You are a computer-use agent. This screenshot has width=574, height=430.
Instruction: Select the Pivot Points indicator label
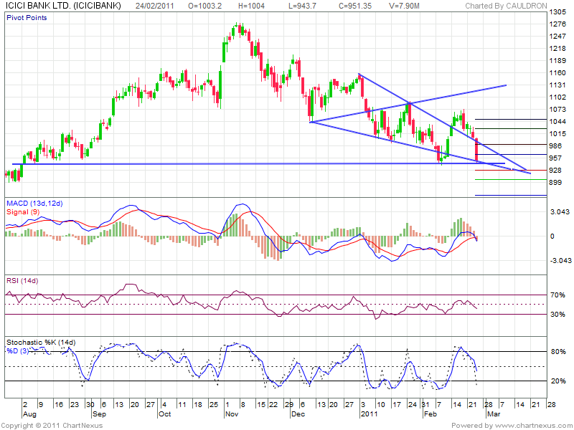(x=28, y=17)
